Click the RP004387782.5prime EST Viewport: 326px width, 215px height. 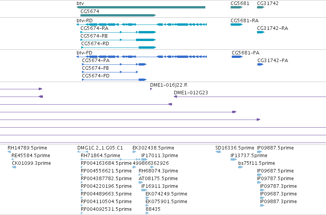coord(82,182)
